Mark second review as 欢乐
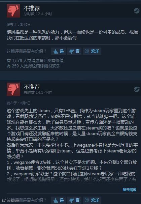 92,200
